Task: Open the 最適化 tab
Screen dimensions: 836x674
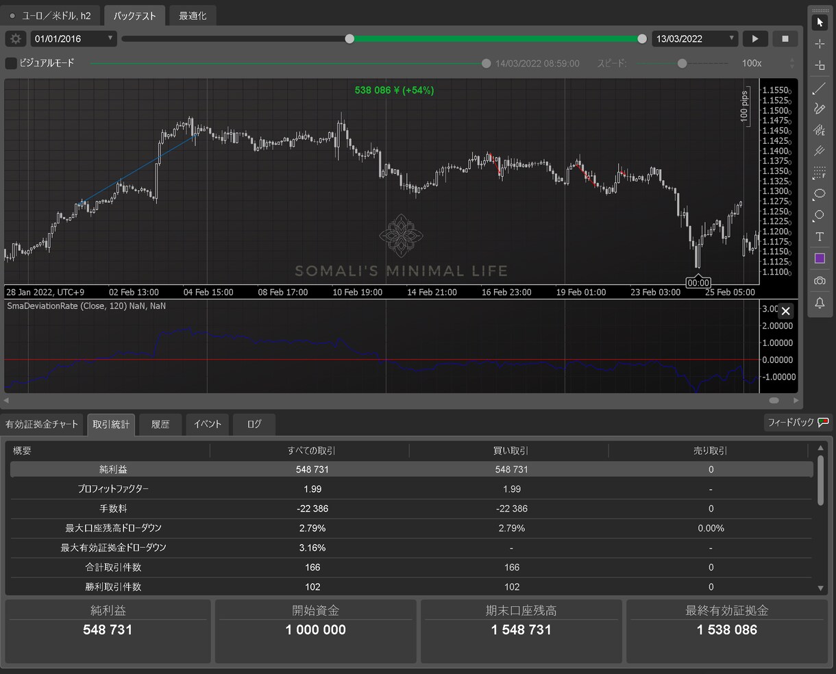Action: coord(193,16)
